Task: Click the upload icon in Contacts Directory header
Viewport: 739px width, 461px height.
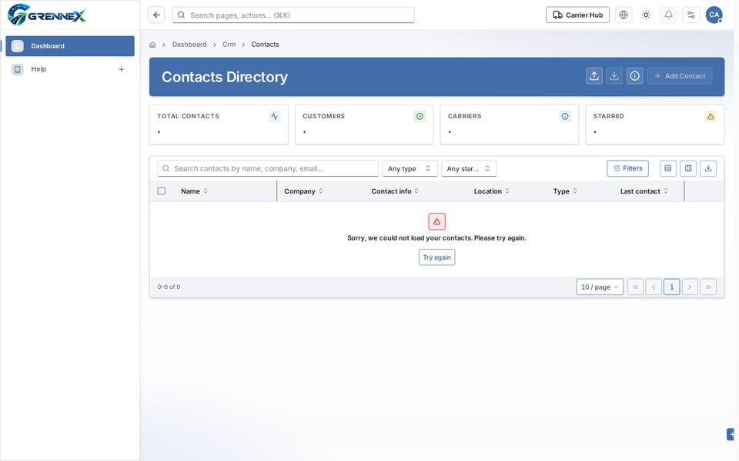Action: [594, 76]
